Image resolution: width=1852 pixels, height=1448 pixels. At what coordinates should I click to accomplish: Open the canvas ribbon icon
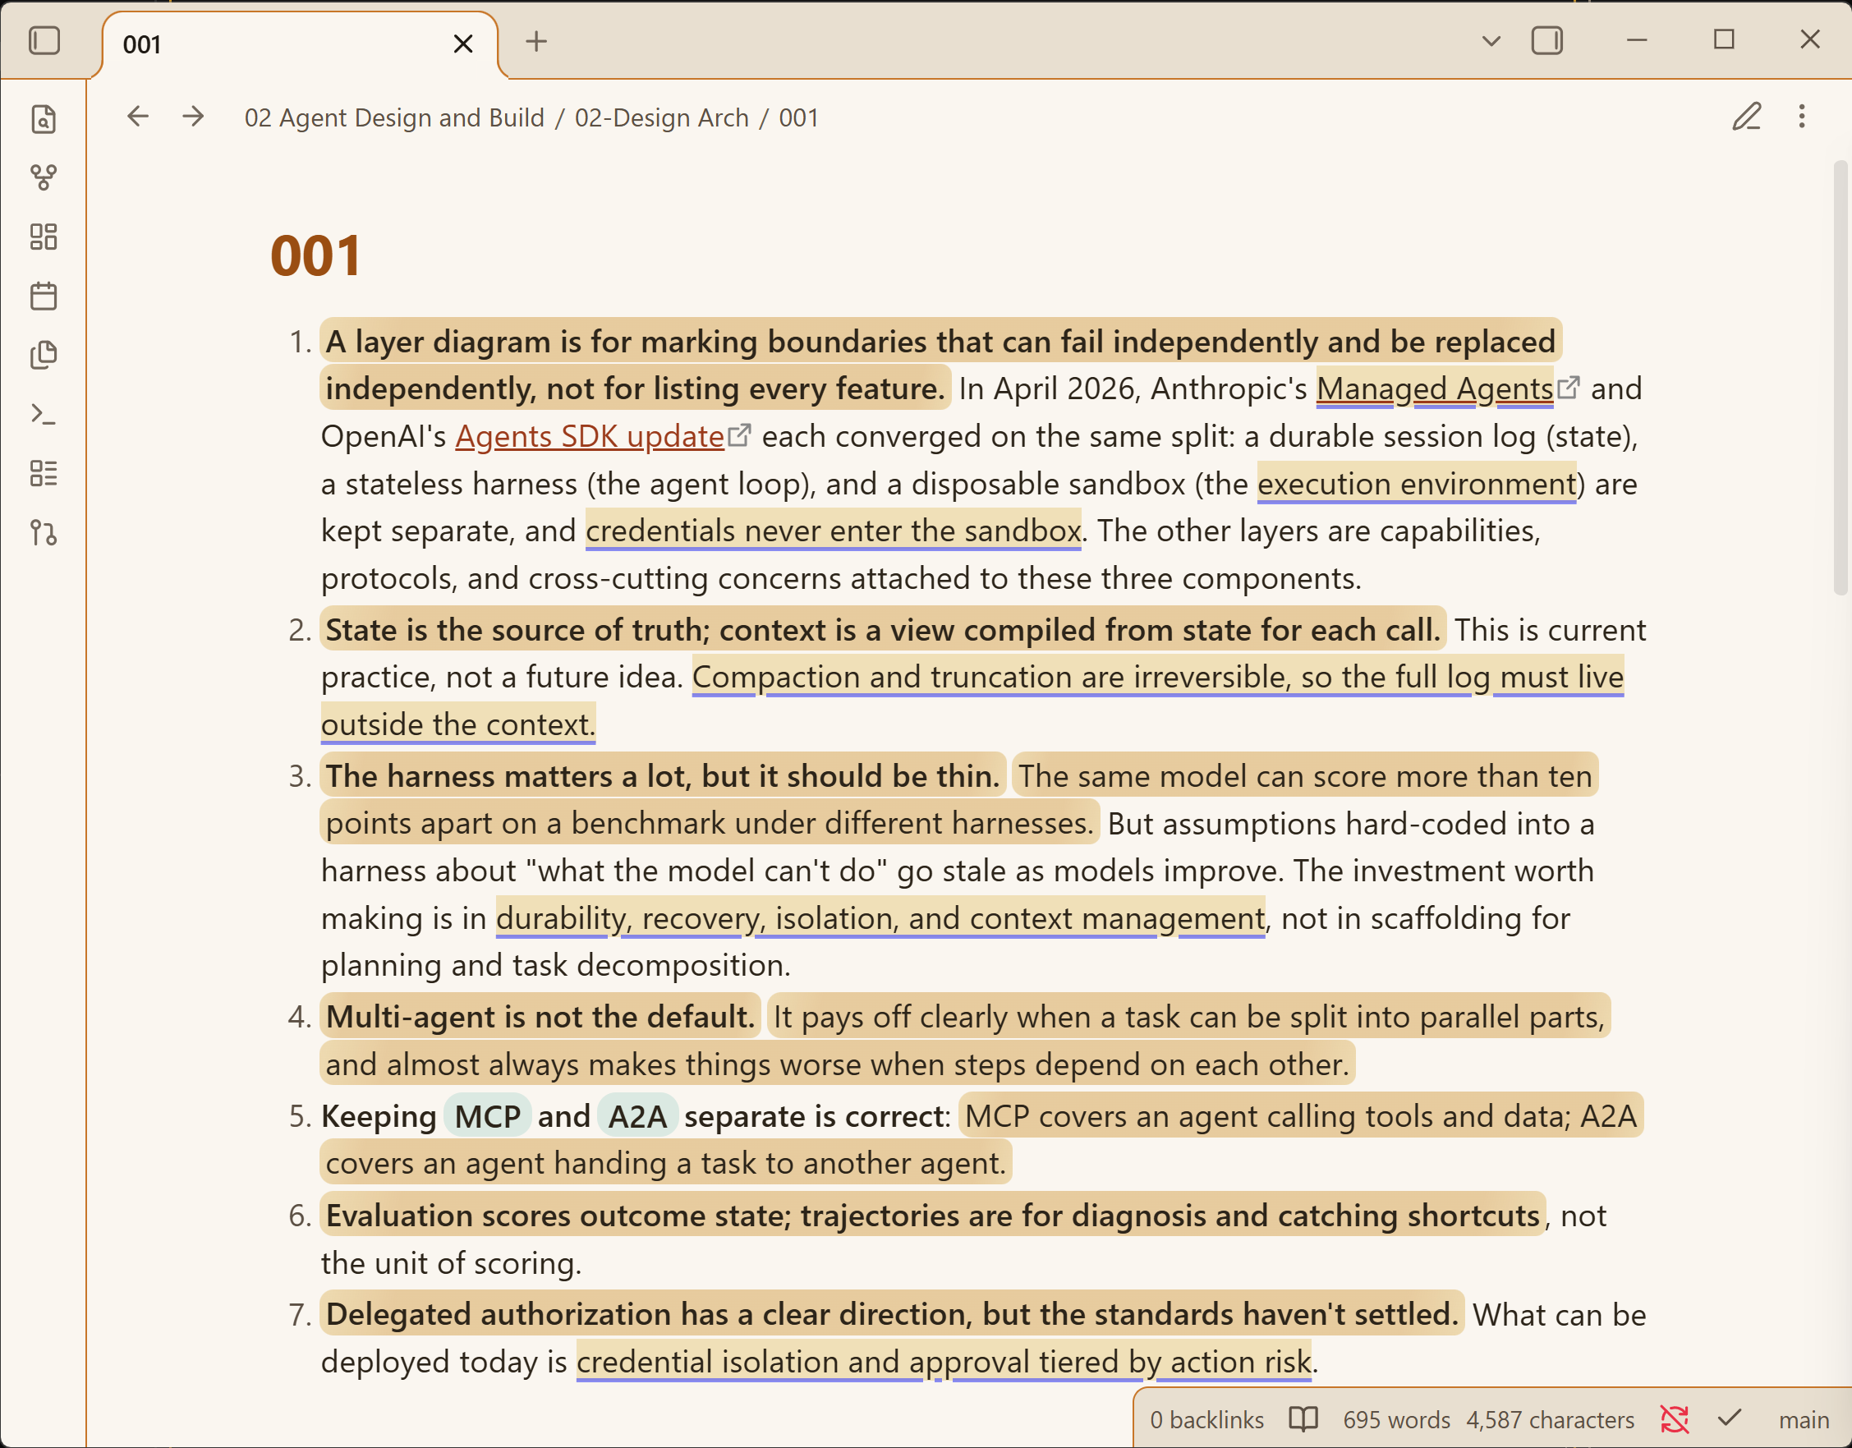44,237
